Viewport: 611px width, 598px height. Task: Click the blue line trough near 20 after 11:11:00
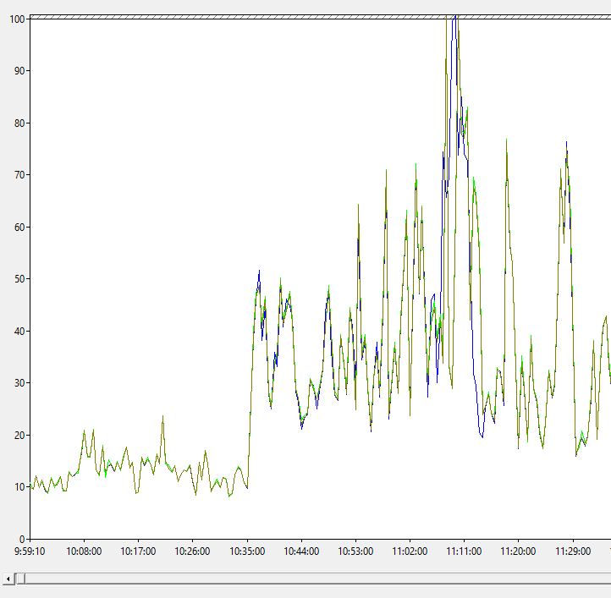point(482,436)
